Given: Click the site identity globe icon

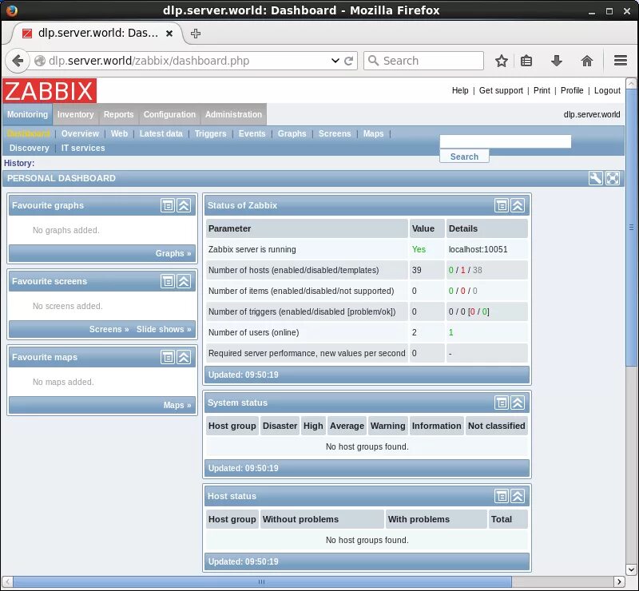Looking at the screenshot, I should [39, 61].
